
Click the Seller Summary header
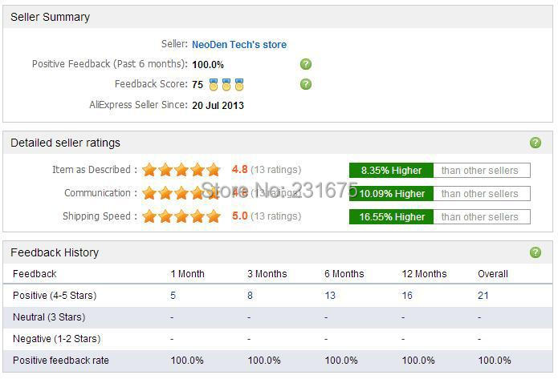tap(50, 17)
